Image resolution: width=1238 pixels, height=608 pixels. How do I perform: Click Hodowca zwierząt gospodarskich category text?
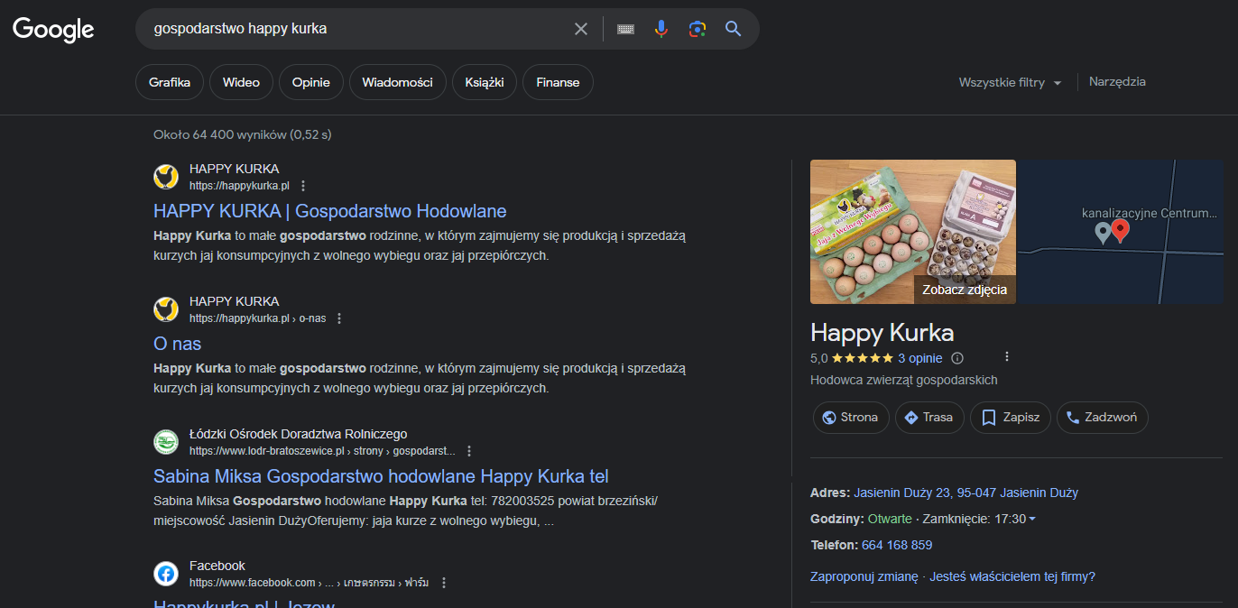point(904,381)
